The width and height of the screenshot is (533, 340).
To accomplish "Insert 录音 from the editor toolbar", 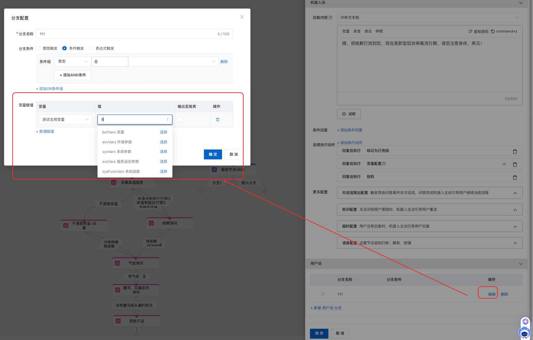I will [357, 31].
